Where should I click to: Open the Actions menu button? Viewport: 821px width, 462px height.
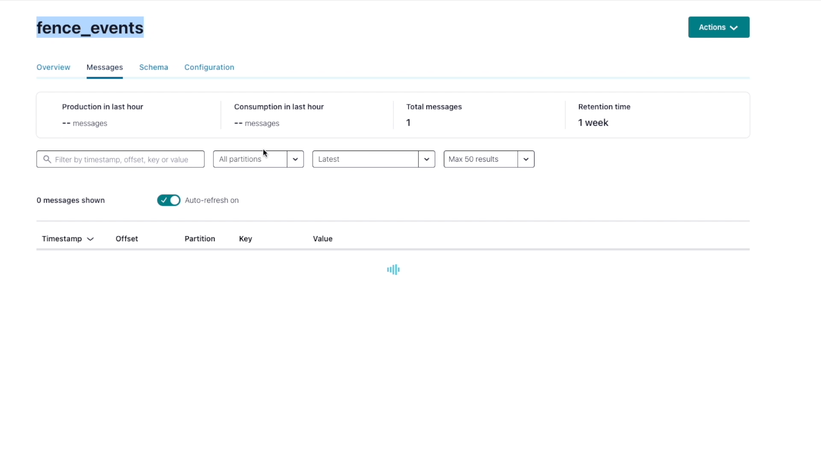(x=718, y=27)
